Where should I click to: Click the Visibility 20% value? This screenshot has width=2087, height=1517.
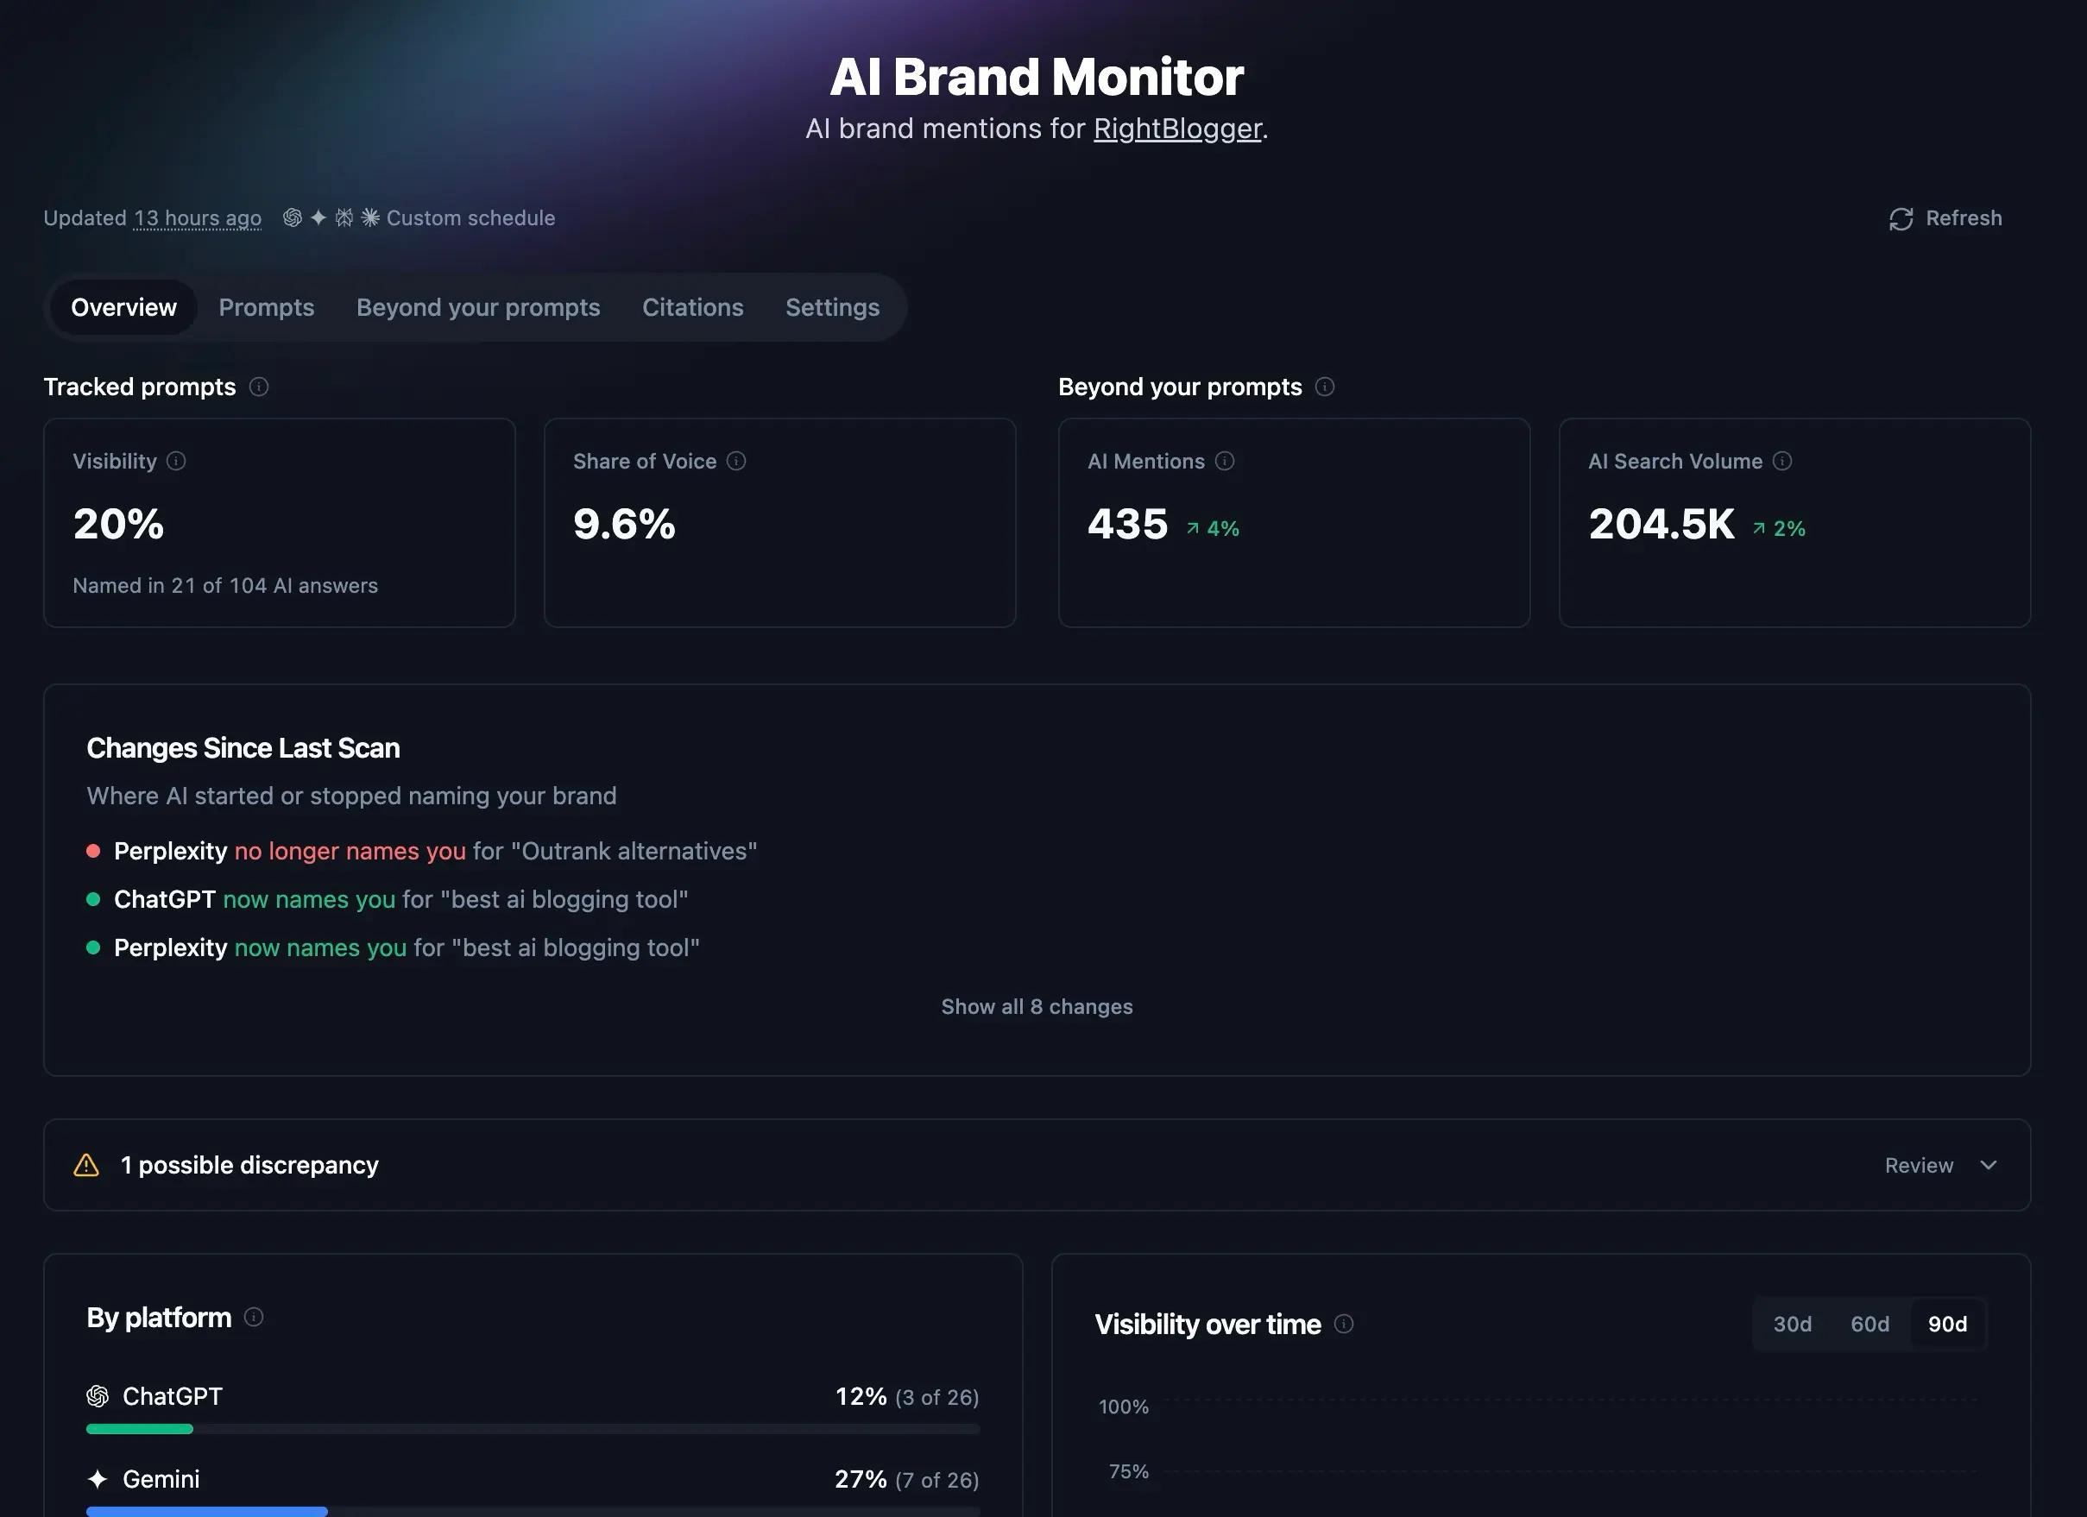click(119, 525)
